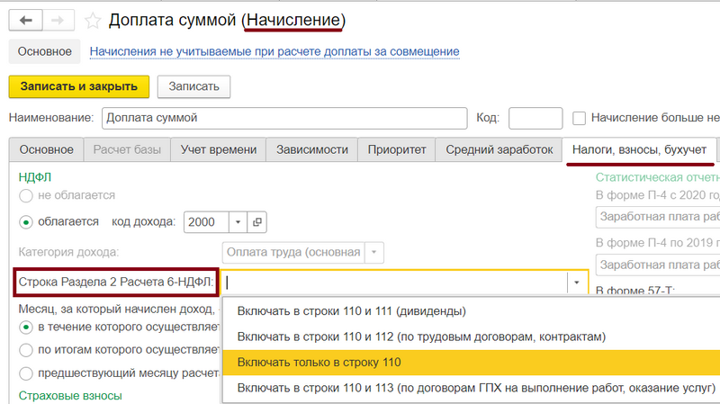Go to the 'Приоритет' tab
The image size is (720, 404).
[396, 149]
